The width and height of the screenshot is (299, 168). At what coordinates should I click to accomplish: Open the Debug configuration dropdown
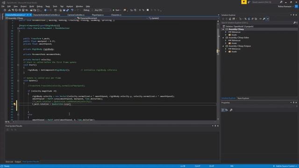pos(88,10)
